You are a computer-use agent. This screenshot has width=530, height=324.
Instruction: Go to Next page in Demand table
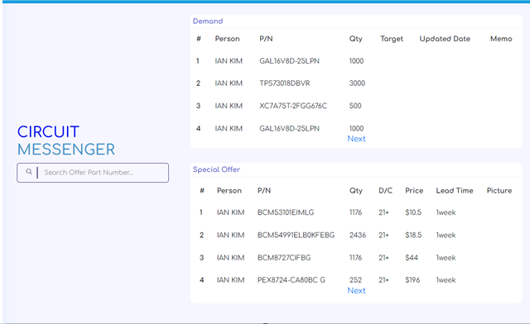coord(356,139)
